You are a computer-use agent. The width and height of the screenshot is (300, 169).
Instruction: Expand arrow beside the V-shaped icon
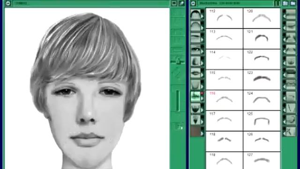pyautogui.click(x=285, y=110)
